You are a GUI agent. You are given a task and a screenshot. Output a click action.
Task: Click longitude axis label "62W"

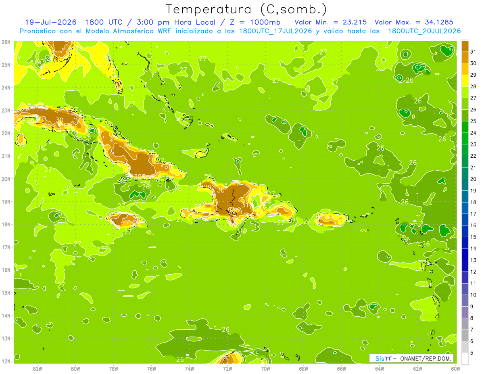coord(418,368)
